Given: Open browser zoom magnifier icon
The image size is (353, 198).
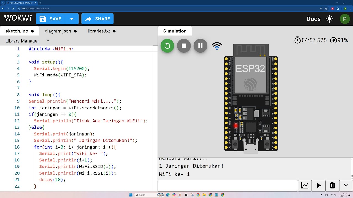Looking at the screenshot, I should pyautogui.click(x=321, y=9).
